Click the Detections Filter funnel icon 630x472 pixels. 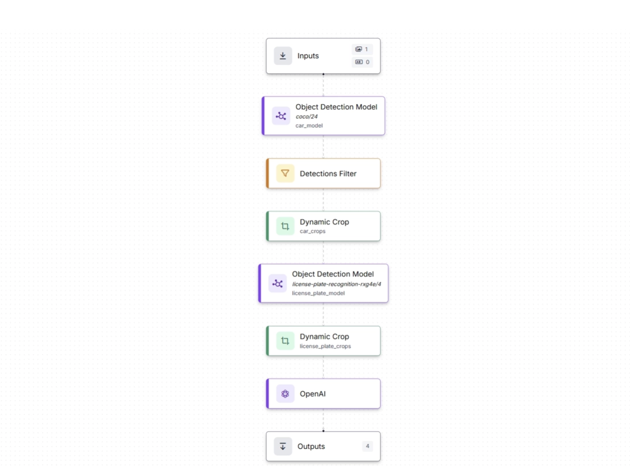285,174
